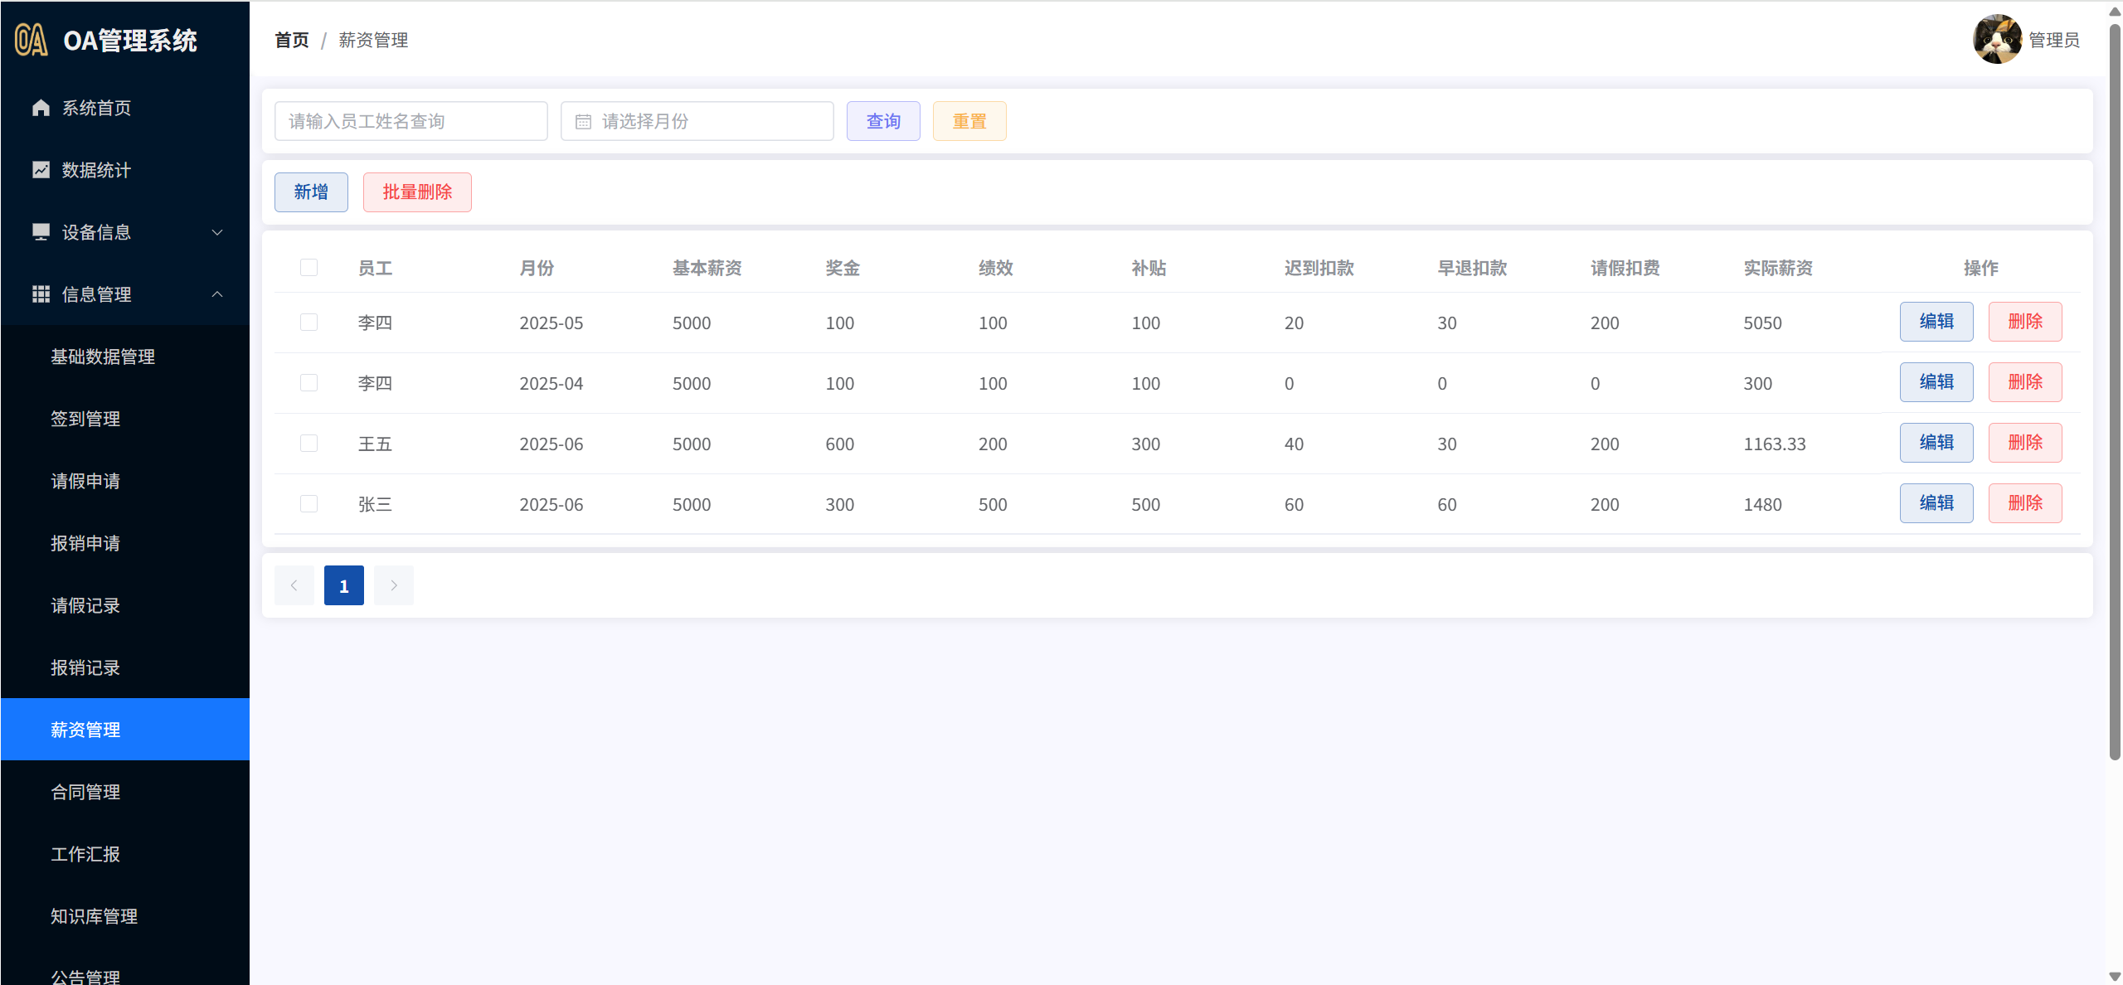Click 编辑 for the 2025-05 李四 row
Image resolution: width=2123 pixels, height=985 pixels.
pos(1936,322)
